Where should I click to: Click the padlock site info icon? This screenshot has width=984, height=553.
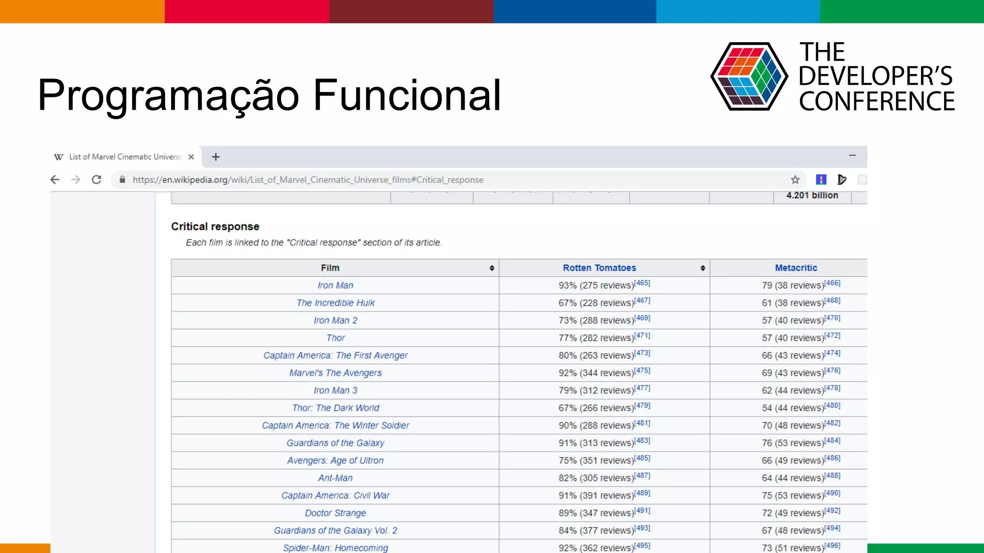pos(123,180)
